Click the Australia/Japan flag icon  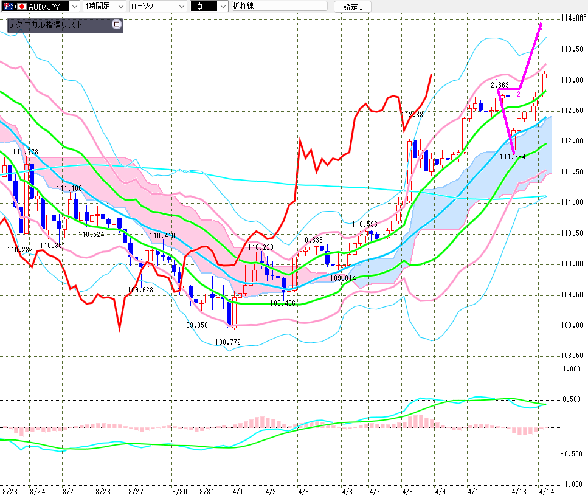point(10,6)
